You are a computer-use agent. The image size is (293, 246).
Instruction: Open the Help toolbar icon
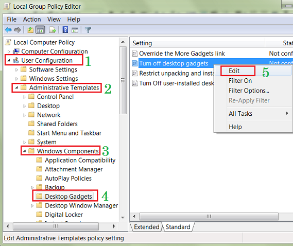(65, 30)
